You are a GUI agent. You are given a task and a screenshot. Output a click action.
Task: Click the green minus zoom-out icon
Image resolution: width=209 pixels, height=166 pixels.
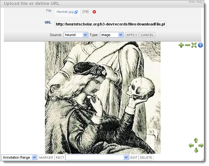tap(188, 45)
